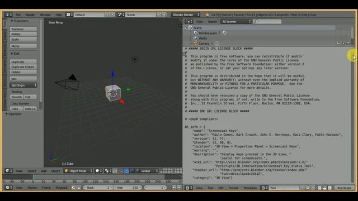358x201 pixels.
Task: Select the rotate manipulator arc icon
Action: (x=132, y=171)
